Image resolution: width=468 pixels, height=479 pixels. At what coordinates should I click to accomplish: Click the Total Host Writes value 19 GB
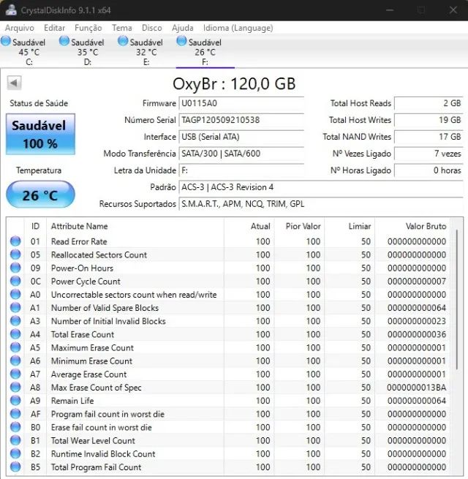coord(429,120)
